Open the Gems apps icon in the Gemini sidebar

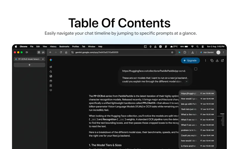pyautogui.click(x=51, y=86)
